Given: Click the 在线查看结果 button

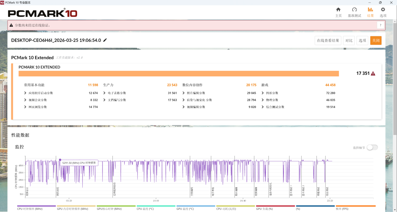Looking at the screenshot, I should (x=328, y=40).
